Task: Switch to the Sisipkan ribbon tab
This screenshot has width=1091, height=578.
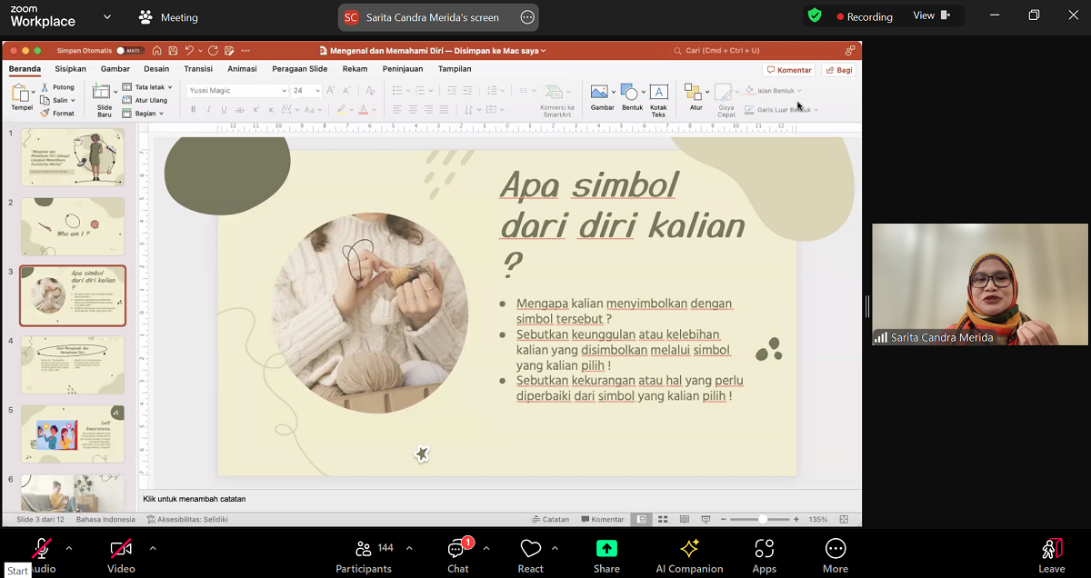Action: (x=70, y=69)
